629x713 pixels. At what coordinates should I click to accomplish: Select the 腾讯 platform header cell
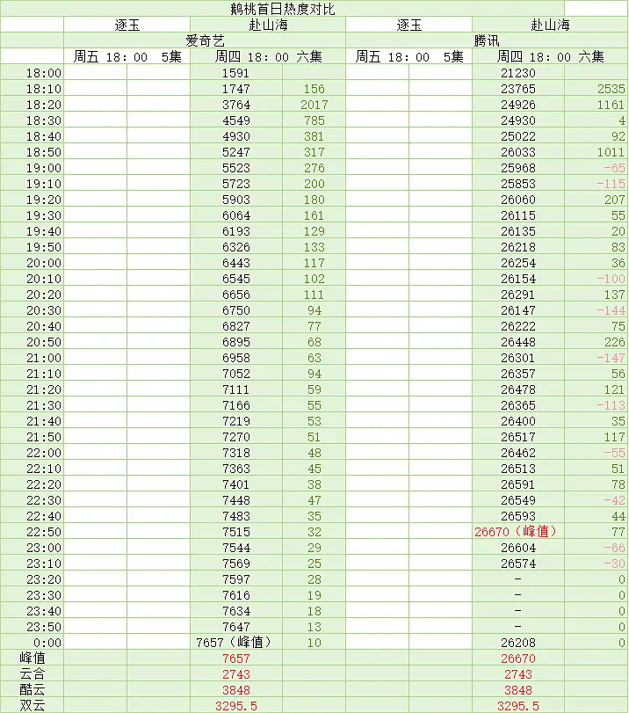click(487, 40)
